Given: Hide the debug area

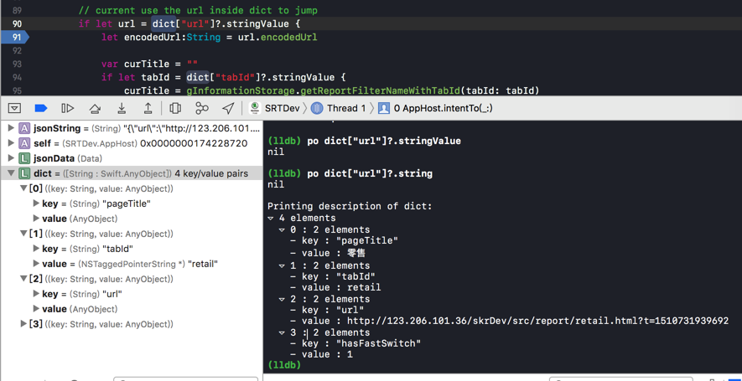Looking at the screenshot, I should coord(14,108).
